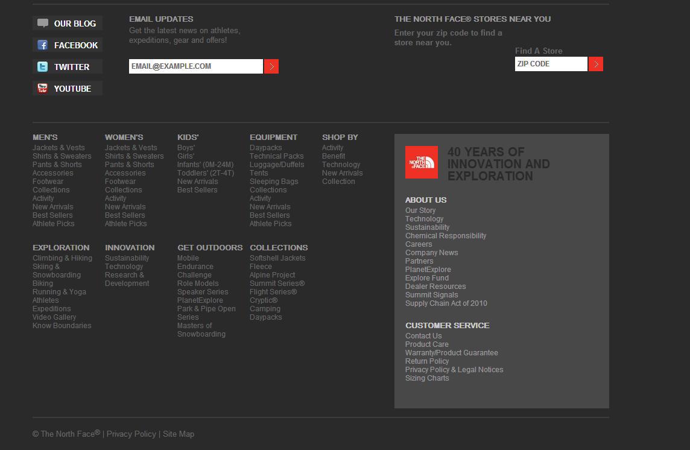Click the ZIP CODE input field
The width and height of the screenshot is (690, 450).
pyautogui.click(x=551, y=64)
